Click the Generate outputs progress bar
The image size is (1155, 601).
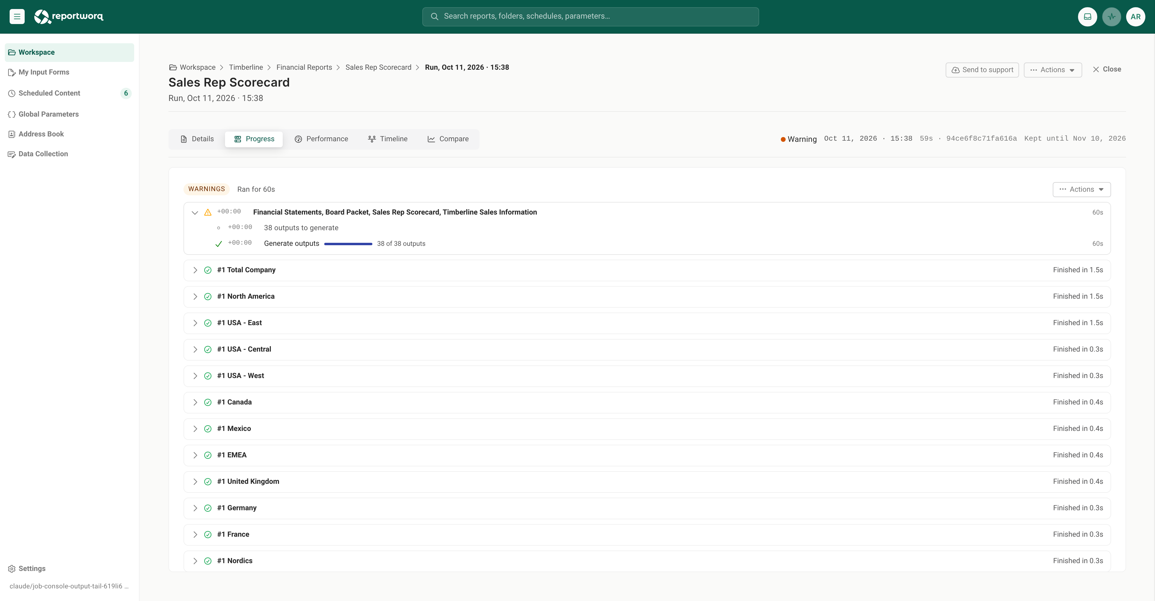(x=348, y=244)
